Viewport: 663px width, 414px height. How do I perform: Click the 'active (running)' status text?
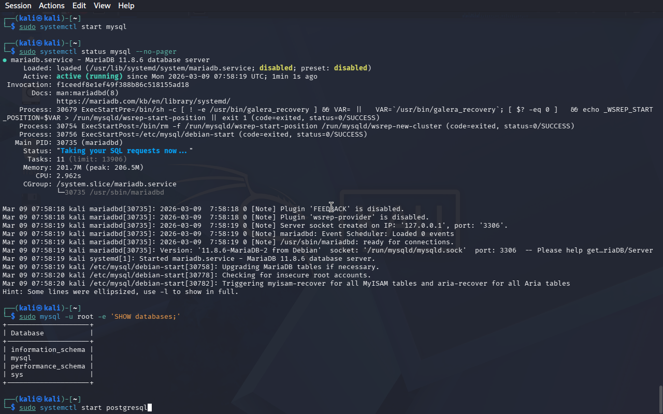(x=89, y=77)
